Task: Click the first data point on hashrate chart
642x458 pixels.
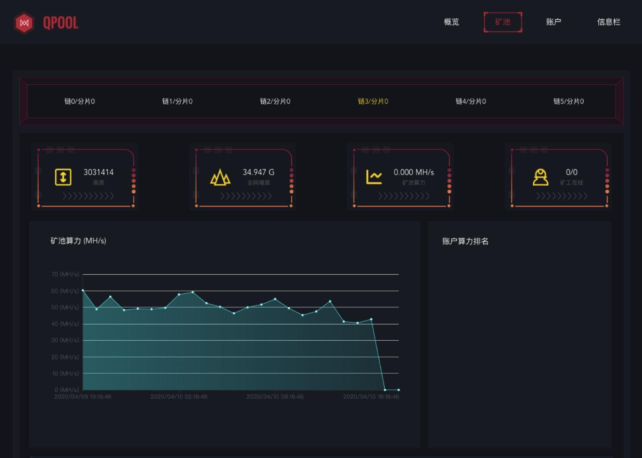Action: coord(83,290)
